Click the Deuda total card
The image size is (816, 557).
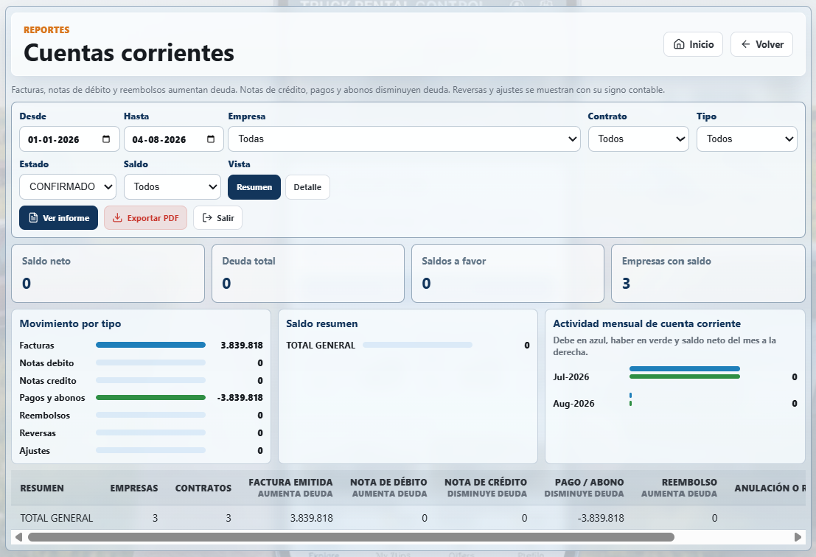[x=308, y=273]
